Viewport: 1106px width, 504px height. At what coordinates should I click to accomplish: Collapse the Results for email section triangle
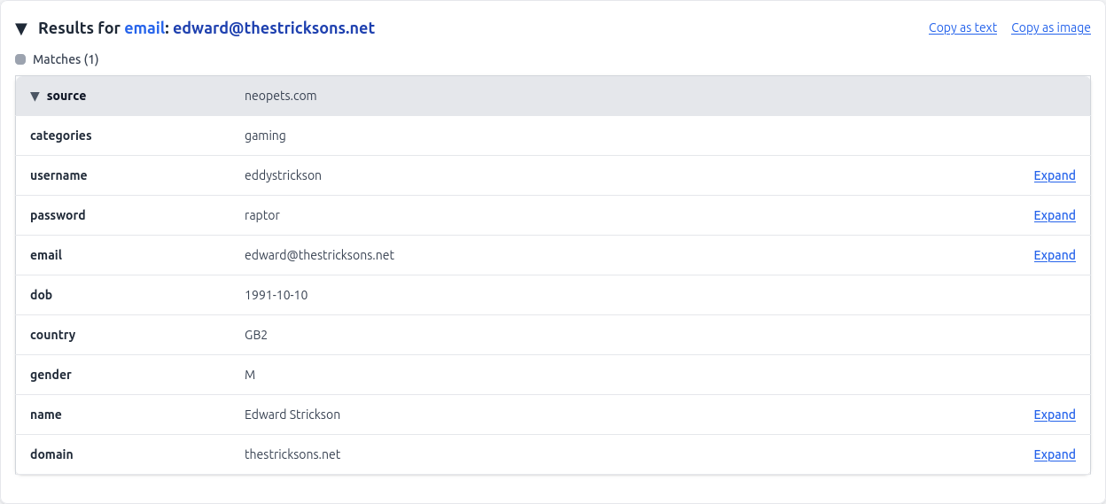click(21, 28)
